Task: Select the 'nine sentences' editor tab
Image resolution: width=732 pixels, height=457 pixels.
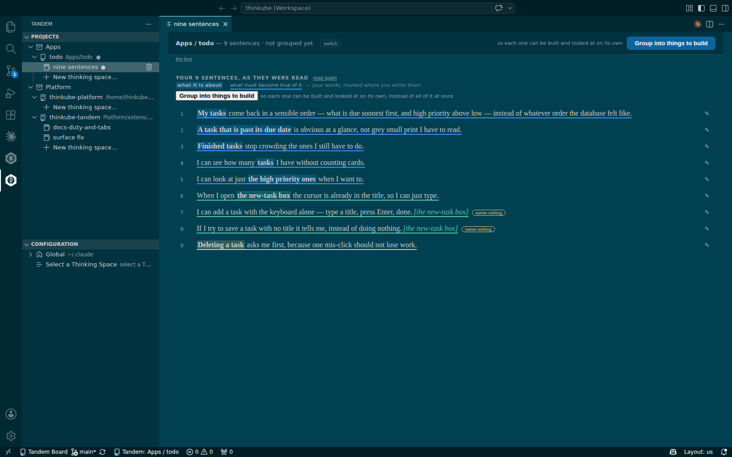Action: click(195, 24)
